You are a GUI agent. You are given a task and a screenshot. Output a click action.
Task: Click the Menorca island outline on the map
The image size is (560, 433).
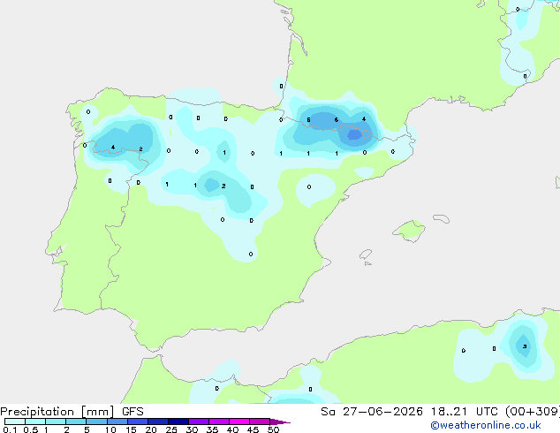coord(442,218)
